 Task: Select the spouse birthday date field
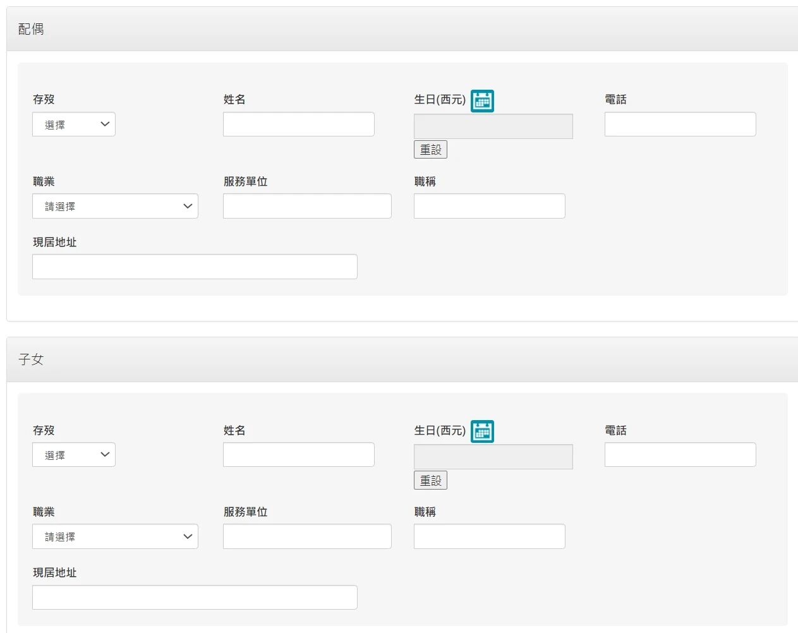(493, 126)
